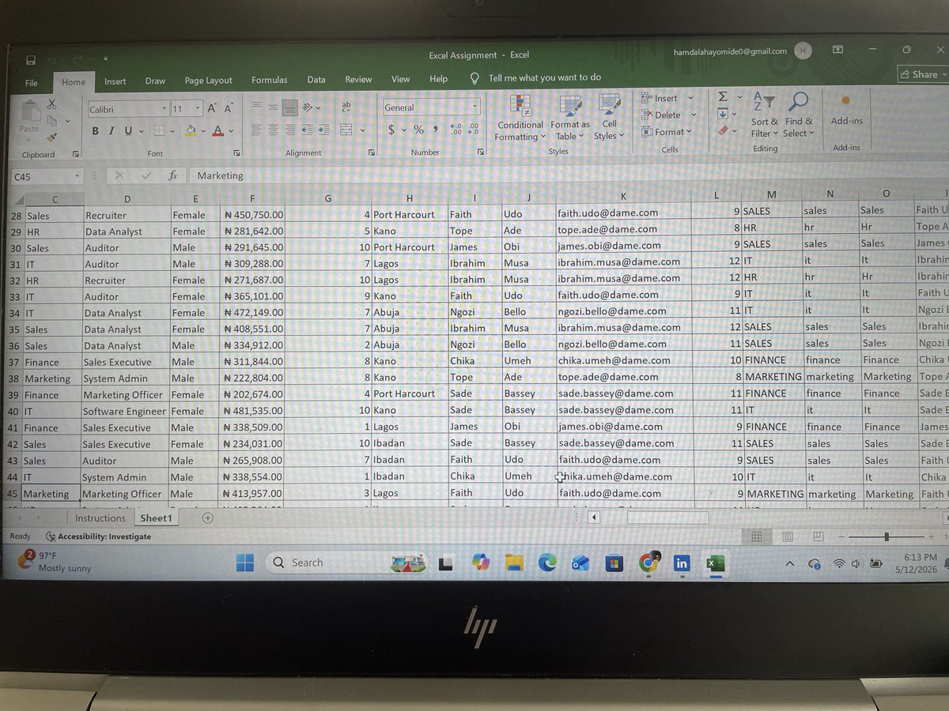Click the Cut scissors icon

click(51, 103)
